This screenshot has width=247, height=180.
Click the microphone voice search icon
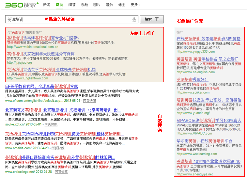coord(134,19)
